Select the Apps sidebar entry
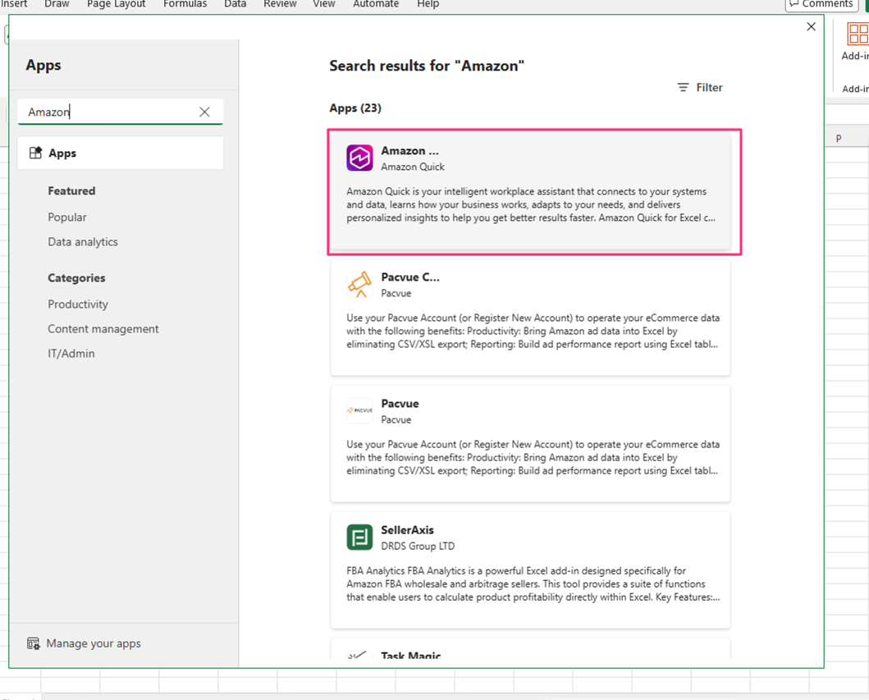The height and width of the screenshot is (700, 869). 121,153
